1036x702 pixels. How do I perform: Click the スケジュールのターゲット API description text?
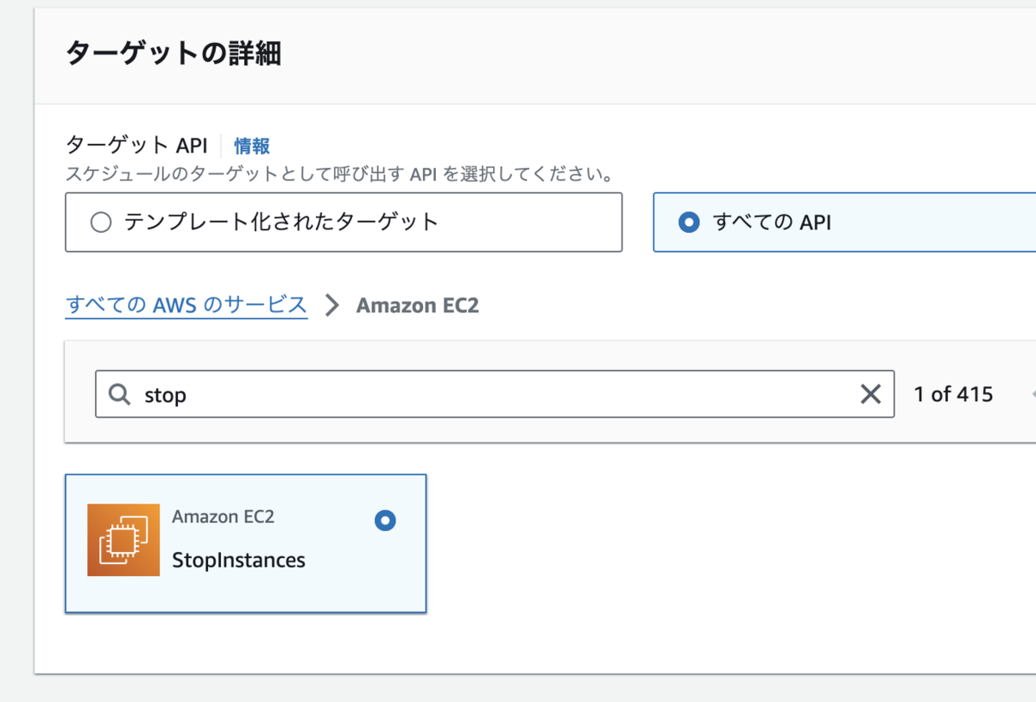[339, 174]
